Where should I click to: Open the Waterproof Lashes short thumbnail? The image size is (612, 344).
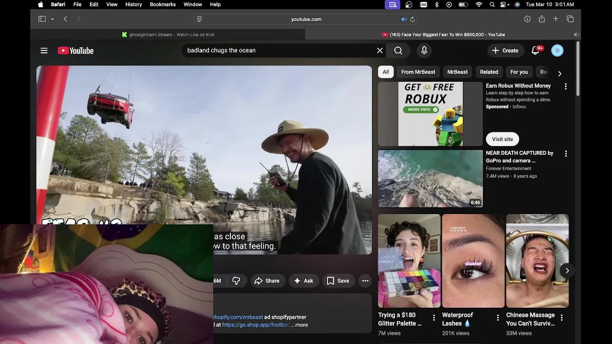tap(473, 261)
